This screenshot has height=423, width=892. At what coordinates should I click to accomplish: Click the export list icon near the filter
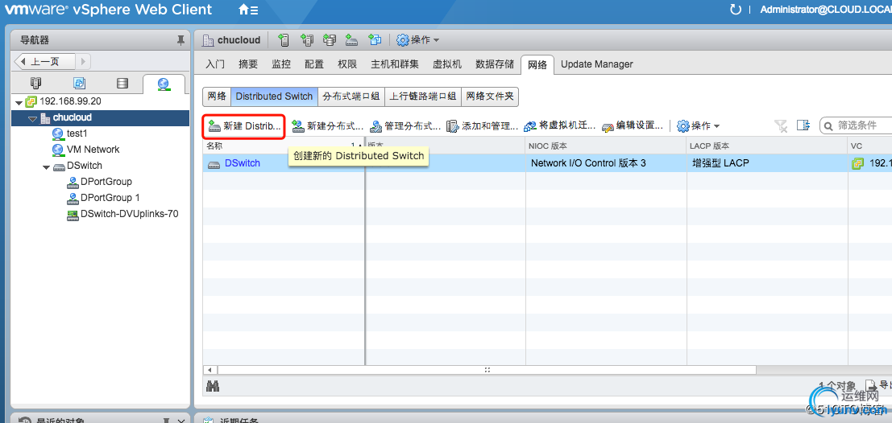coord(803,125)
